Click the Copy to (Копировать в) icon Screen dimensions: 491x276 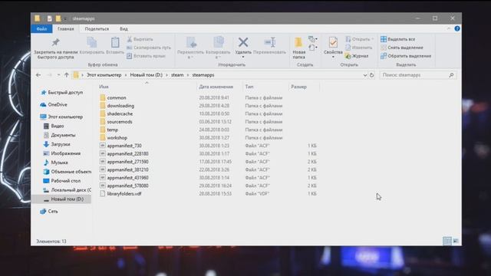(x=218, y=43)
